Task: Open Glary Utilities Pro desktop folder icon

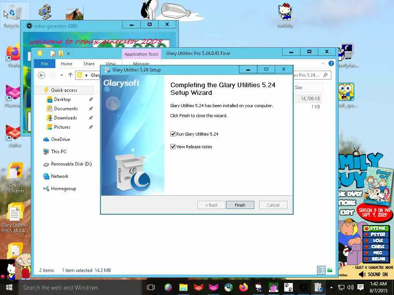Action: [15, 218]
